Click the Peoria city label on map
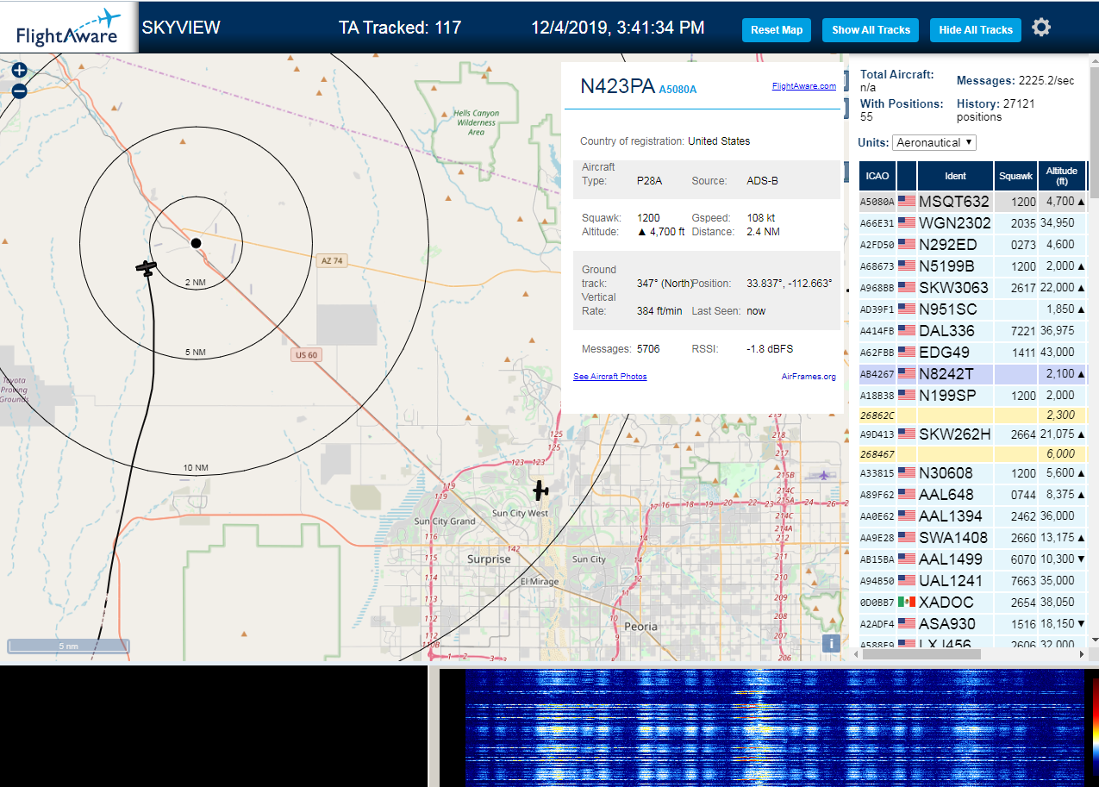Viewport: 1099px width, 787px height. (x=641, y=627)
